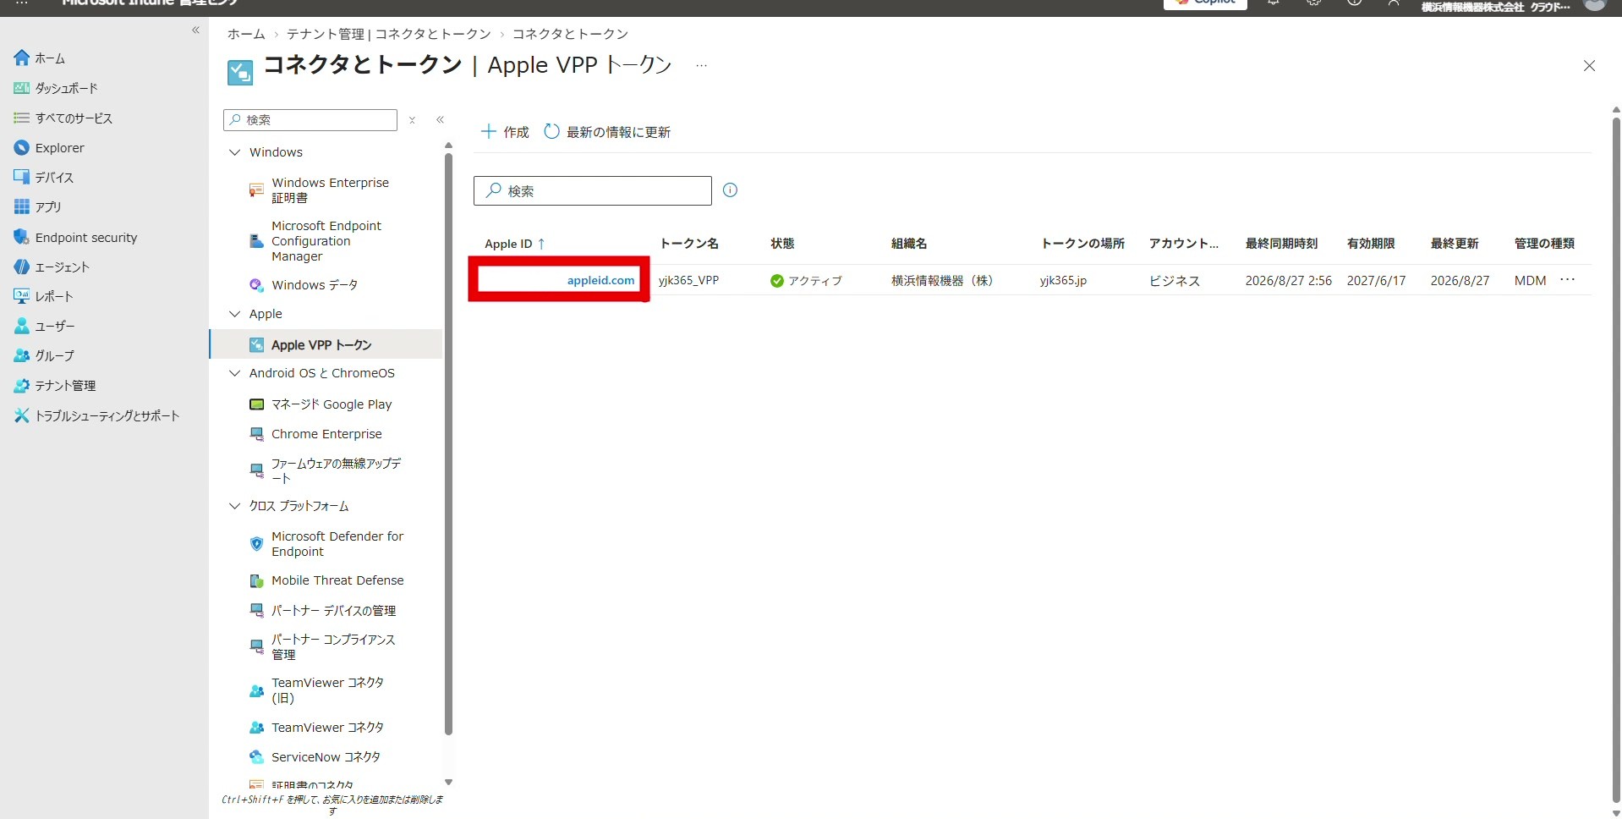The image size is (1622, 819).
Task: Sort by 状態 column header
Action: (782, 244)
